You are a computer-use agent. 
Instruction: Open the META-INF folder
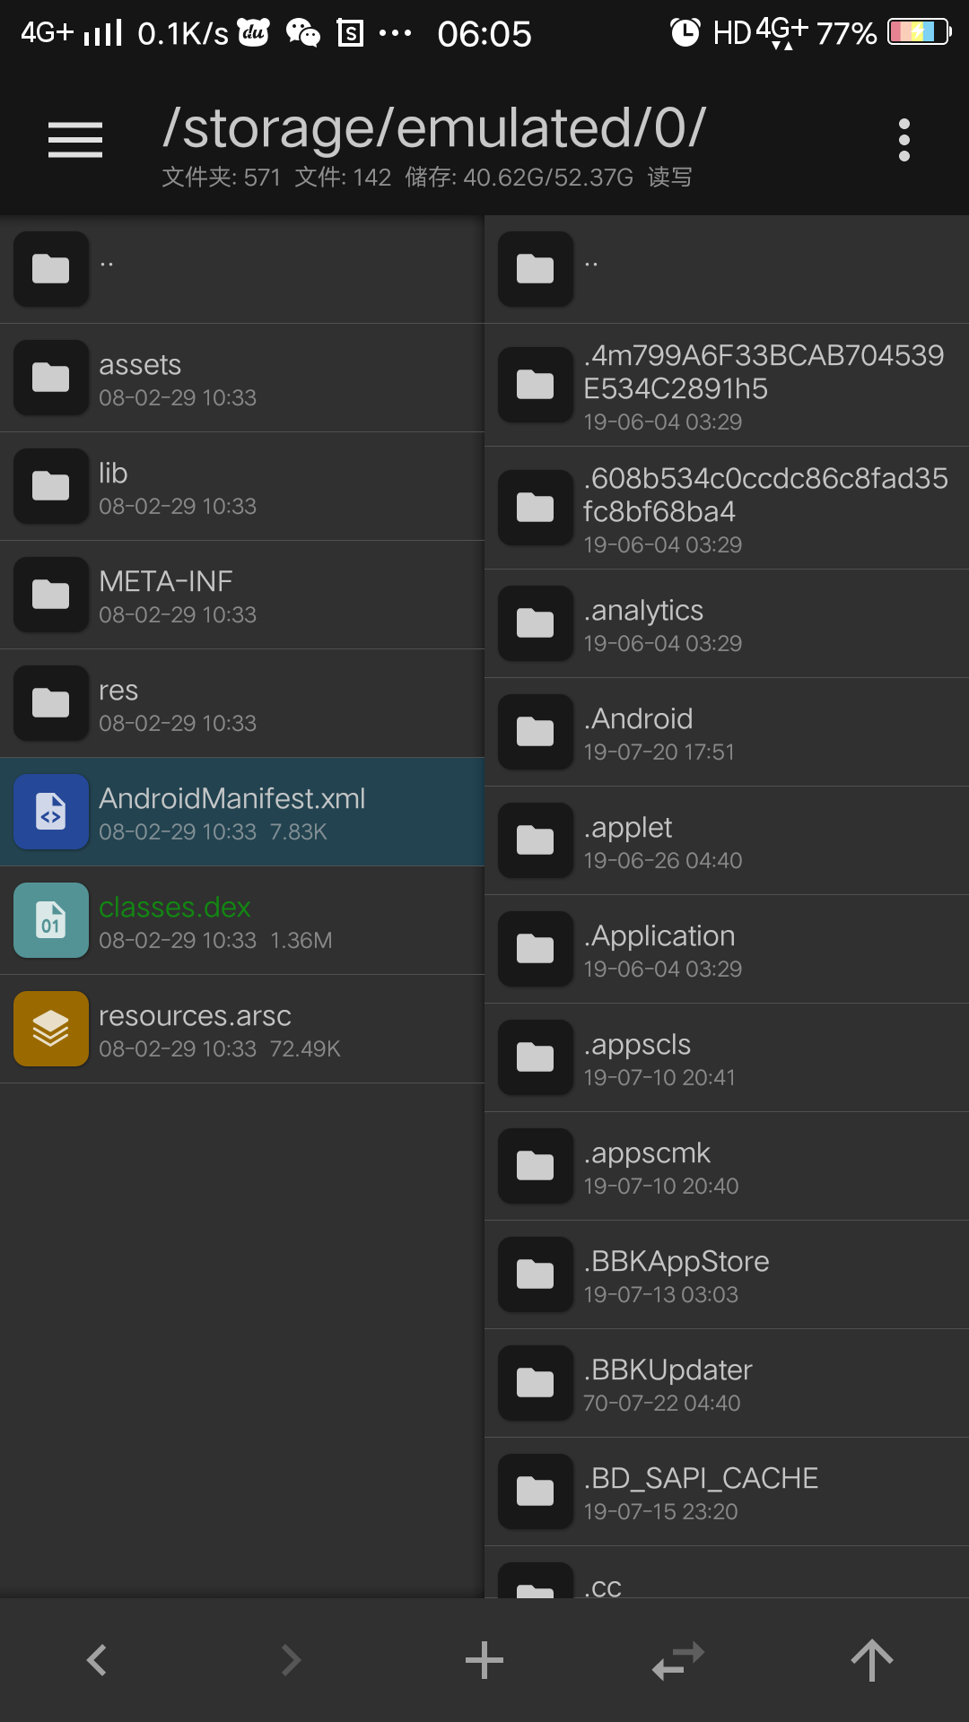(x=242, y=595)
